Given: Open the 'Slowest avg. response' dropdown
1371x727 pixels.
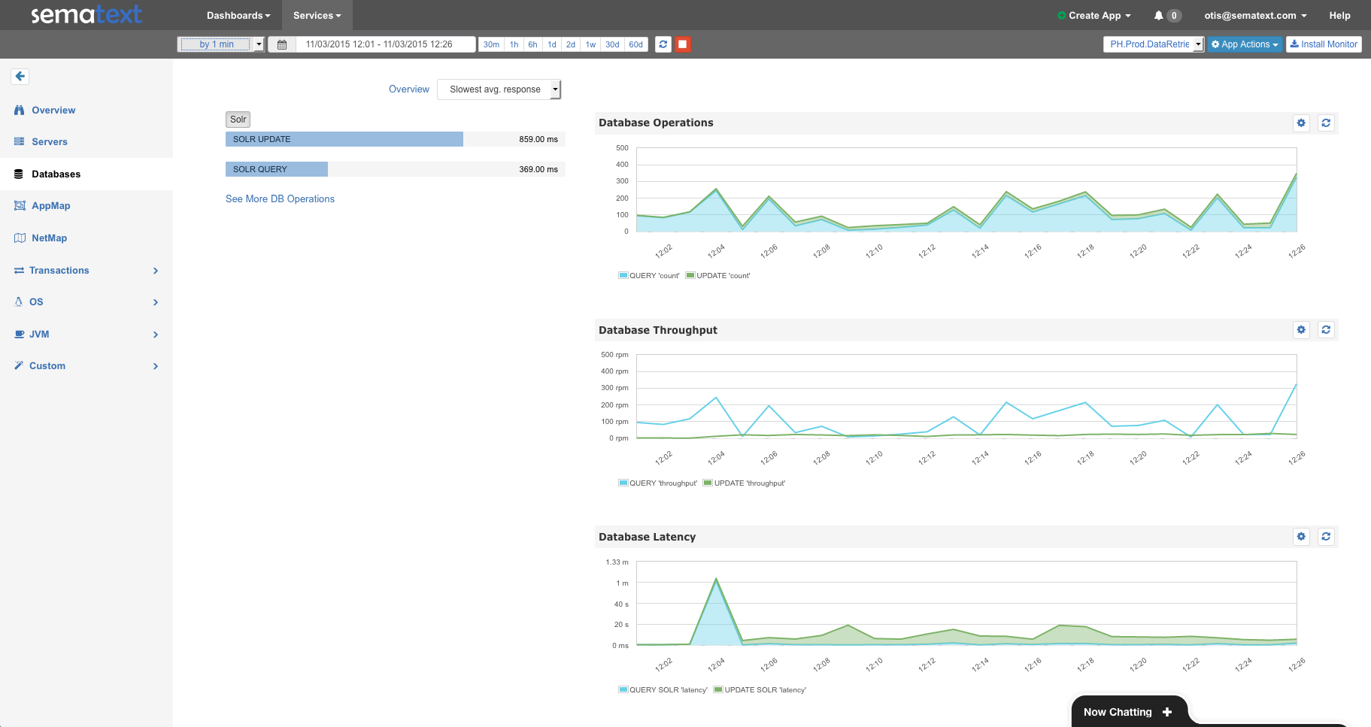Looking at the screenshot, I should coord(499,89).
